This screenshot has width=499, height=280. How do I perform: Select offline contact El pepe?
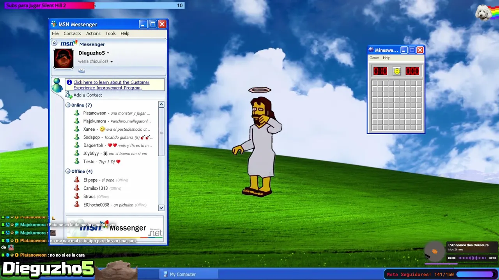90,180
